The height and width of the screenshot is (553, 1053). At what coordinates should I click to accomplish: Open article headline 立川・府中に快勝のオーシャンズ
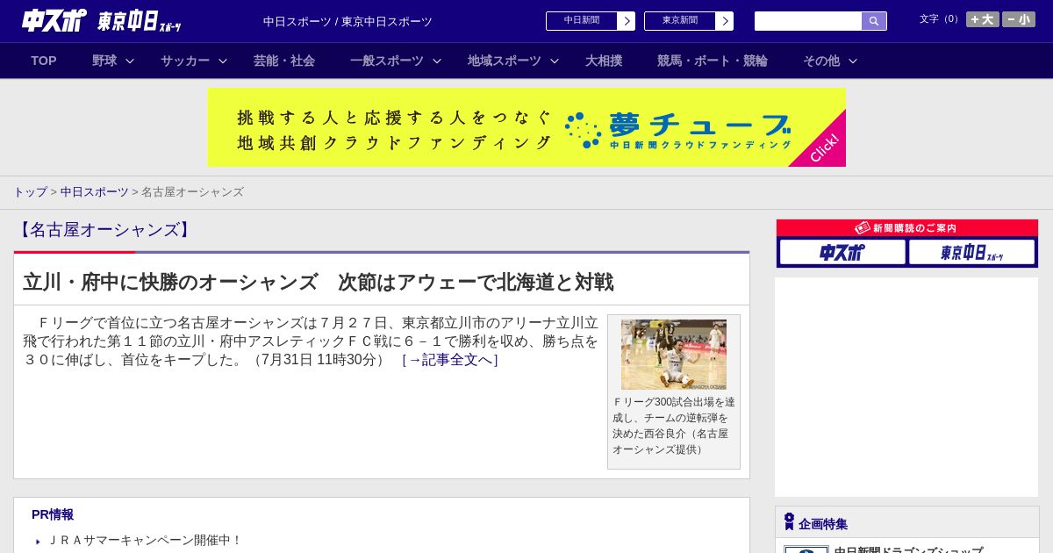pyautogui.click(x=318, y=282)
